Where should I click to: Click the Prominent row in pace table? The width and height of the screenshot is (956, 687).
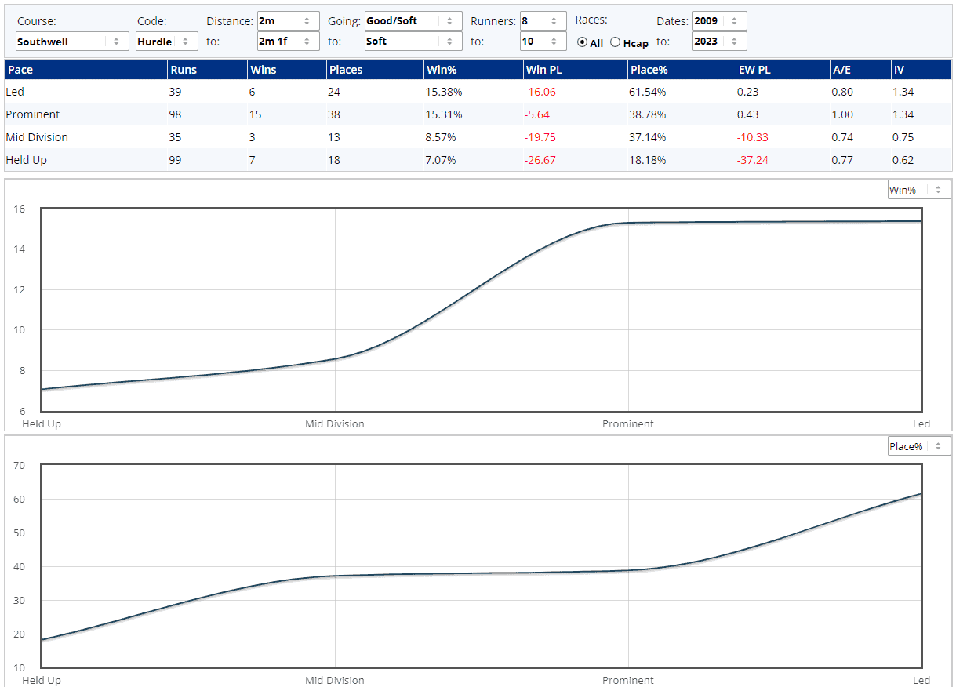(32, 114)
